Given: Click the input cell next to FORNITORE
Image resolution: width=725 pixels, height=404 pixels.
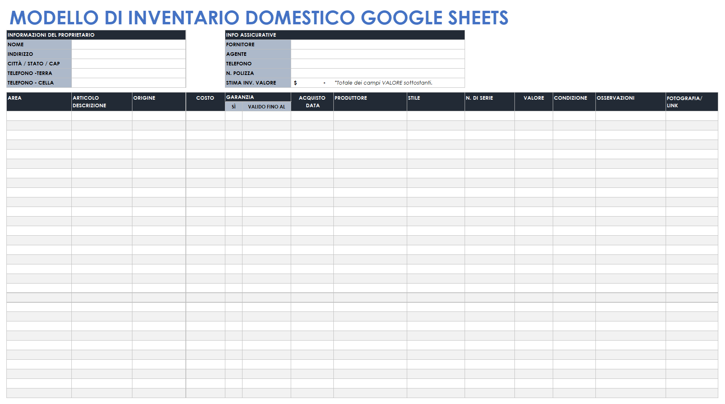Looking at the screenshot, I should 378,45.
